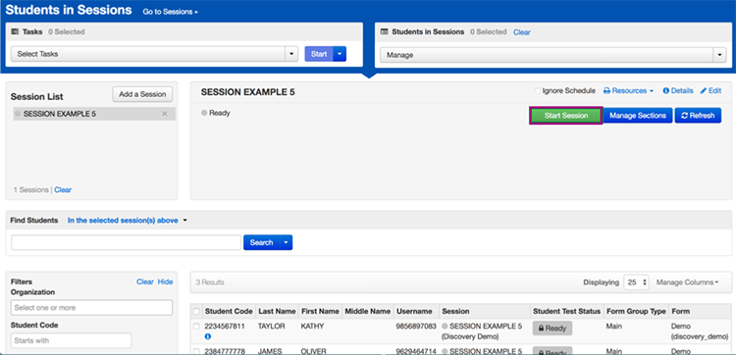736x355 pixels.
Task: Remove SESSION EXAMPLE 5 with the x icon
Action: 165,114
